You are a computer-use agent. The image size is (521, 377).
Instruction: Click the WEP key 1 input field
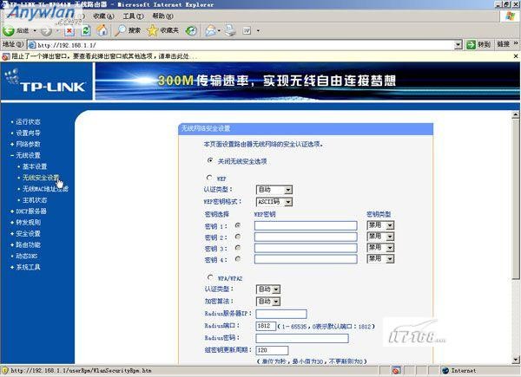coord(306,225)
